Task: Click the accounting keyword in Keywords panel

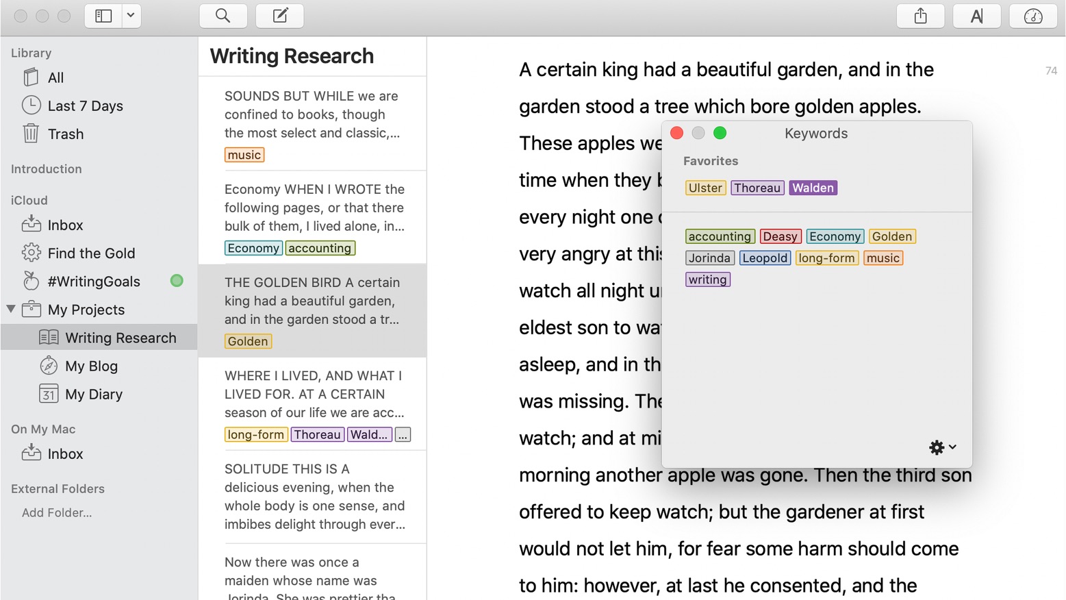Action: 720,236
